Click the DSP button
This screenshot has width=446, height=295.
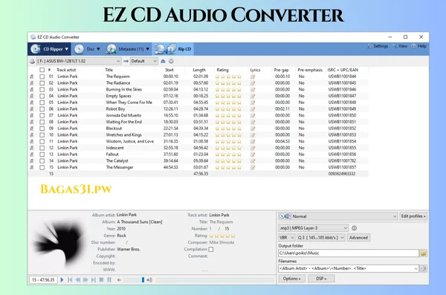(x=321, y=279)
